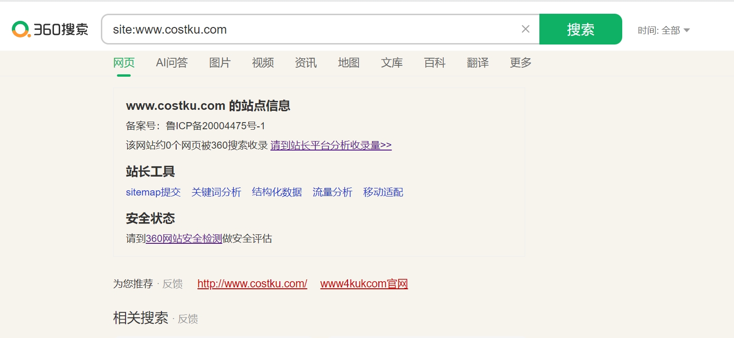
Task: Click the recommended http://www.costku.com/ link
Action: [252, 284]
